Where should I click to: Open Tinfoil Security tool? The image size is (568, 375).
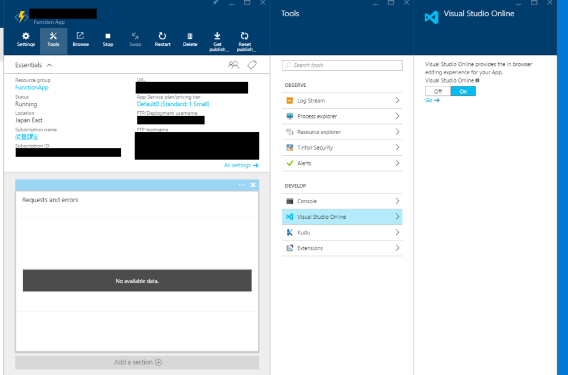pos(342,147)
